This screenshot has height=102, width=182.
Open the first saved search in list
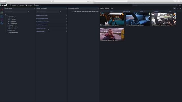point(42,15)
